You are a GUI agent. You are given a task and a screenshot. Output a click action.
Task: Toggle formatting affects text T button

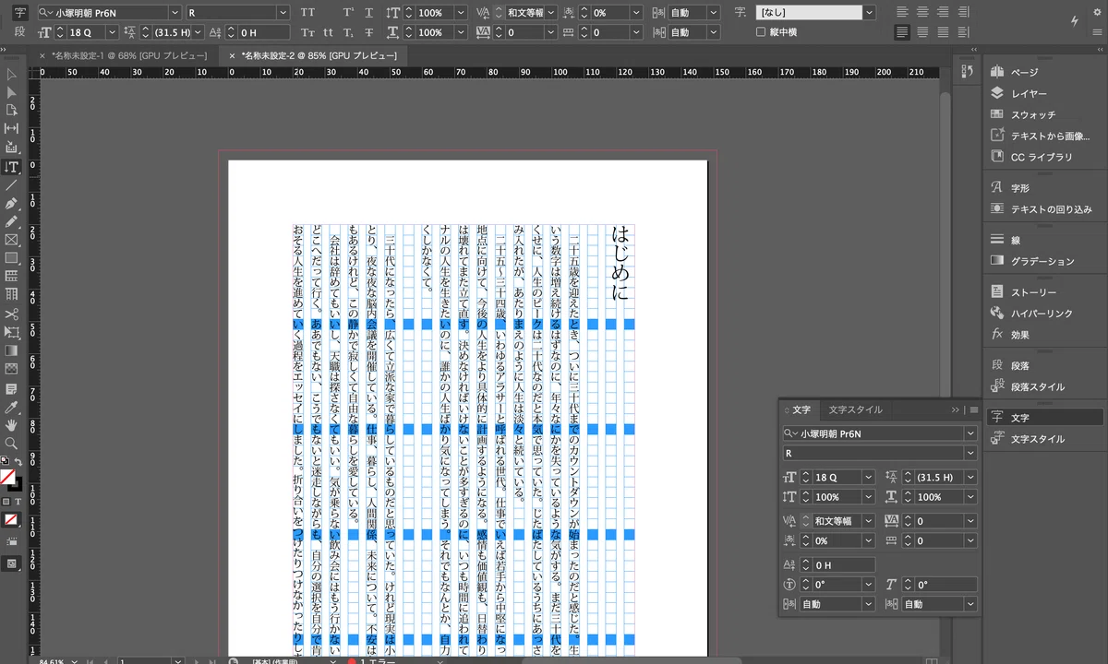[x=18, y=501]
